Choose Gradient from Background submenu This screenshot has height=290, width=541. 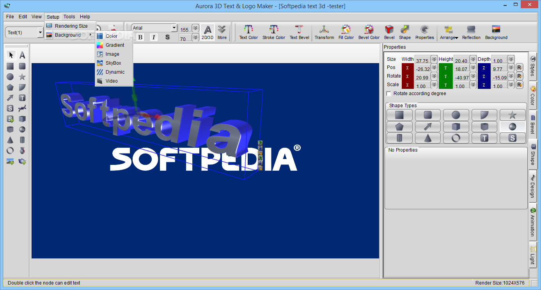[x=114, y=45]
